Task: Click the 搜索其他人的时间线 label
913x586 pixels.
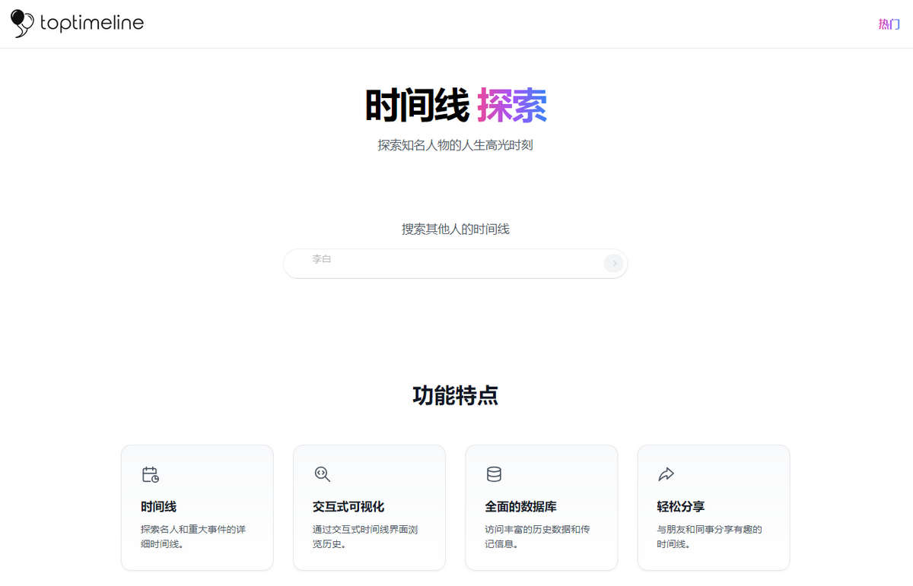Action: 456,229
